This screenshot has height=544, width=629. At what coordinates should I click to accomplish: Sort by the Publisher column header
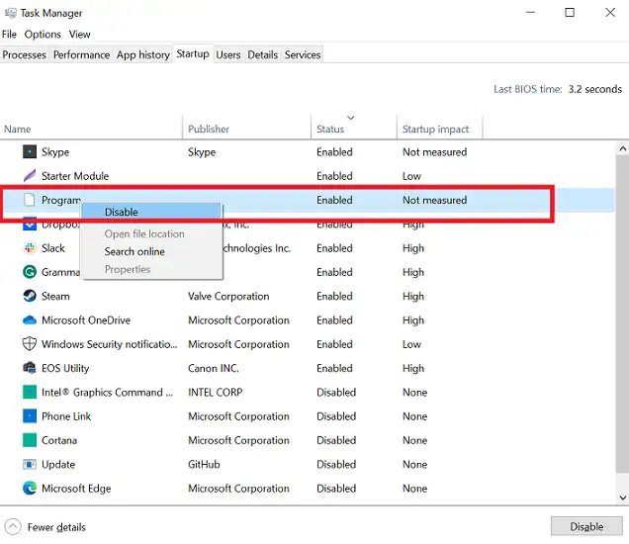[246, 129]
